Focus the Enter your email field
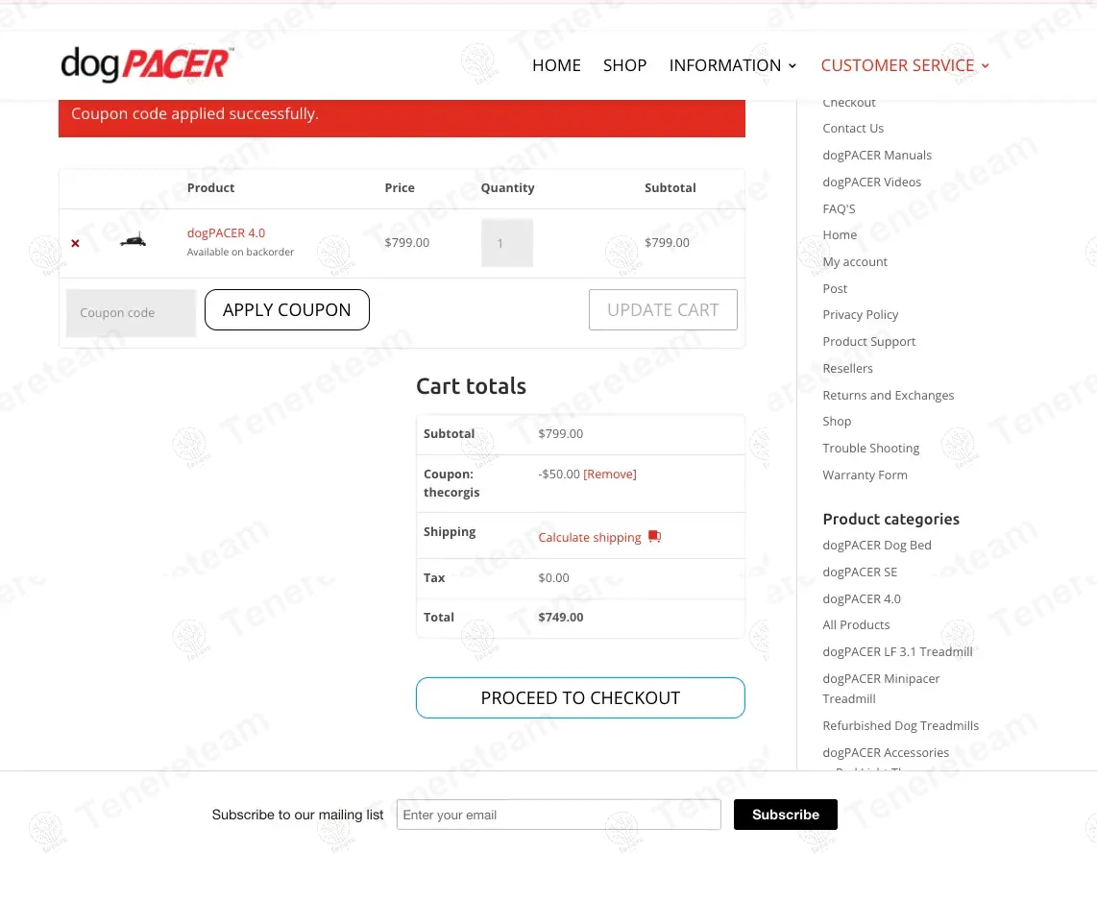 (x=558, y=815)
